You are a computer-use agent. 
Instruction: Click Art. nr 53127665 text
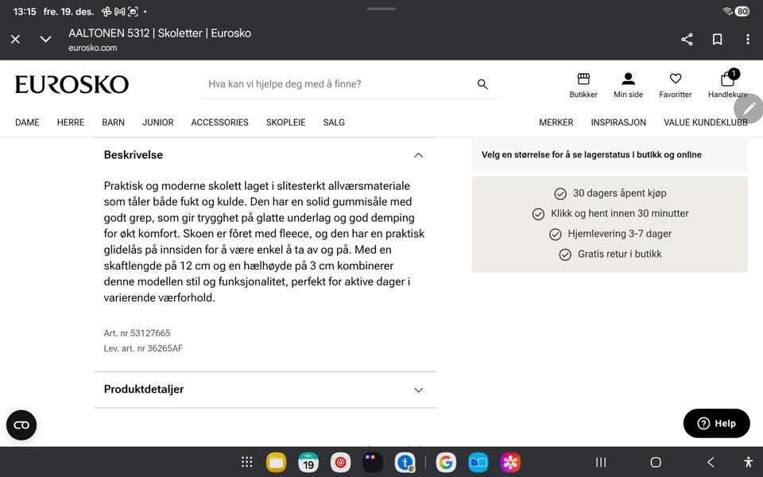point(137,333)
